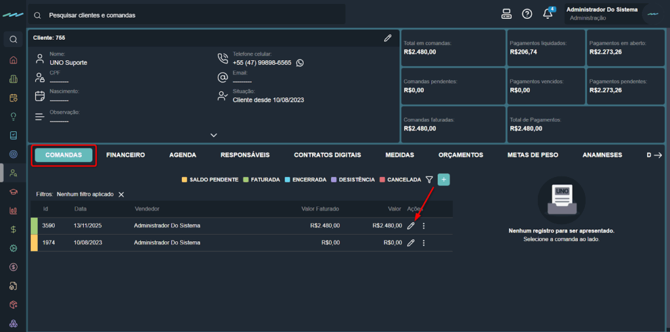The width and height of the screenshot is (670, 332).
Task: Expand client details with the down chevron
Action: pyautogui.click(x=213, y=135)
